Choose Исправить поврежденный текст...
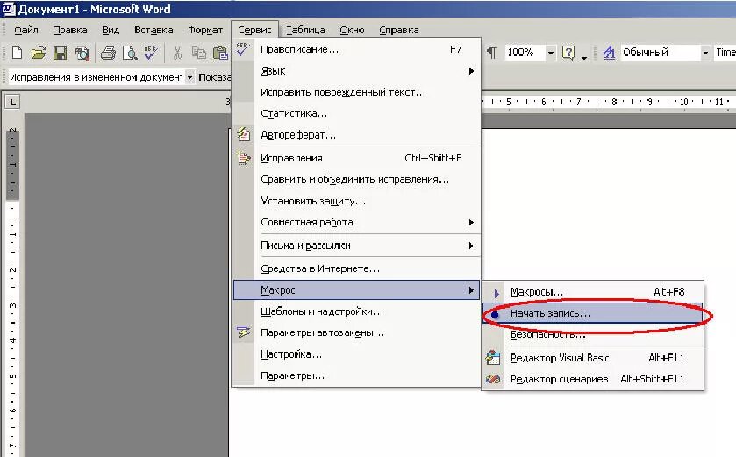The width and height of the screenshot is (736, 457). [357, 92]
